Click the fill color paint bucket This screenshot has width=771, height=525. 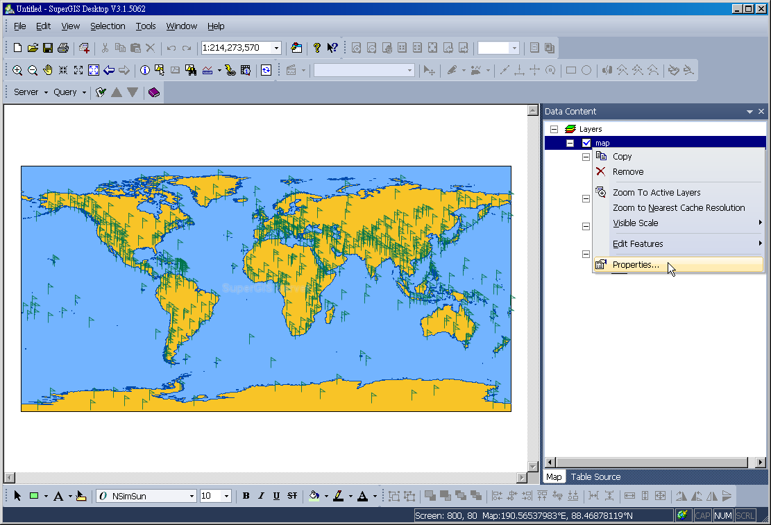314,496
